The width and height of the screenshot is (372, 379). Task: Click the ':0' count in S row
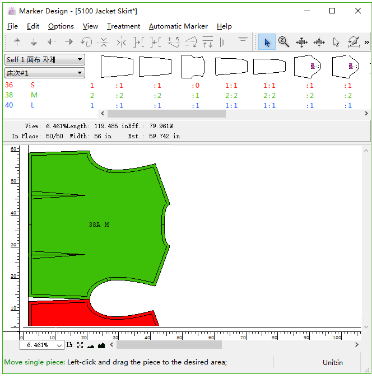[196, 86]
